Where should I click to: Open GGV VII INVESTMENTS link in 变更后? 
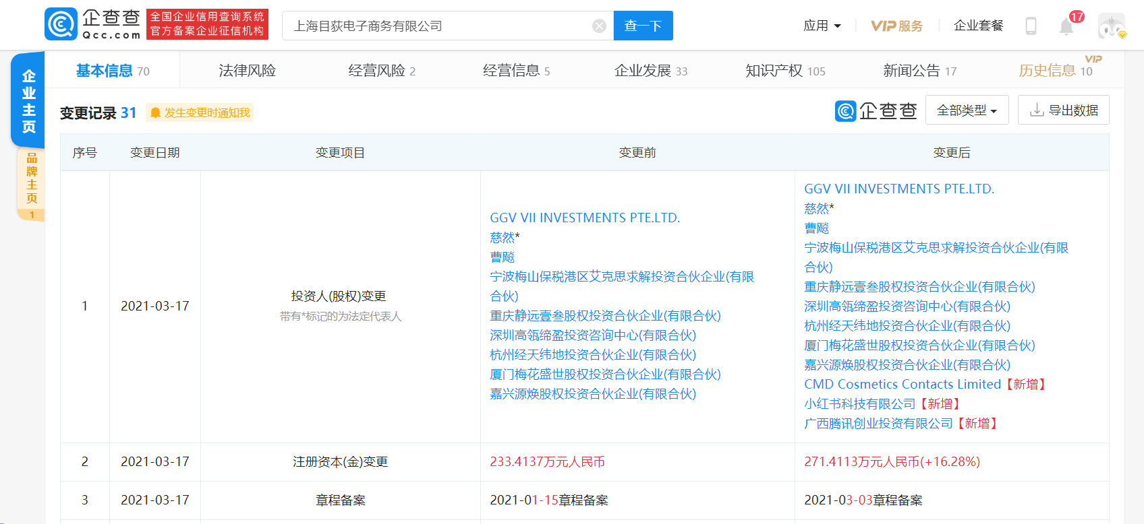pyautogui.click(x=899, y=189)
